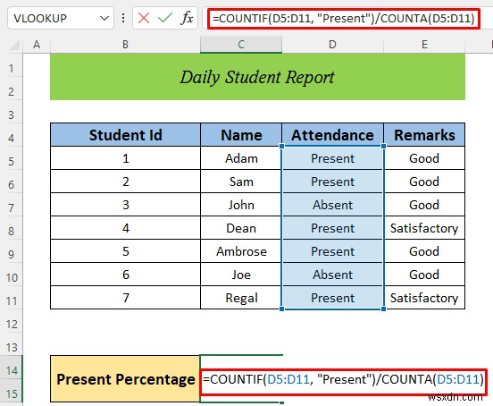Cancel the formula entry with the X icon
493x406 pixels.
[x=144, y=18]
